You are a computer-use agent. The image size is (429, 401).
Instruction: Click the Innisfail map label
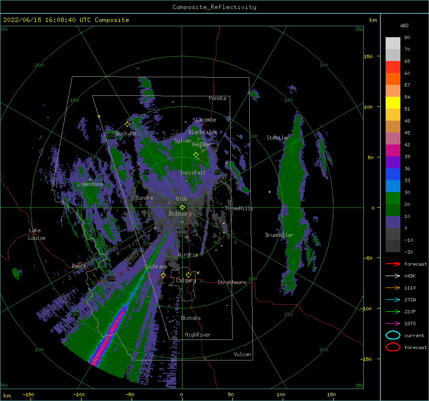193,173
